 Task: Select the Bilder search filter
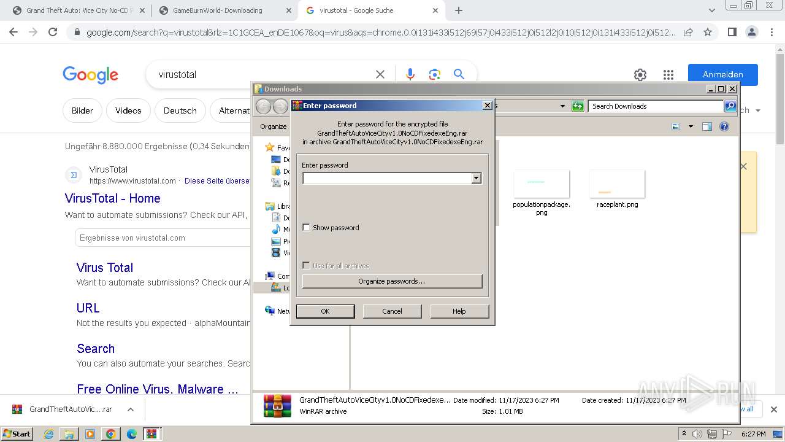[82, 110]
